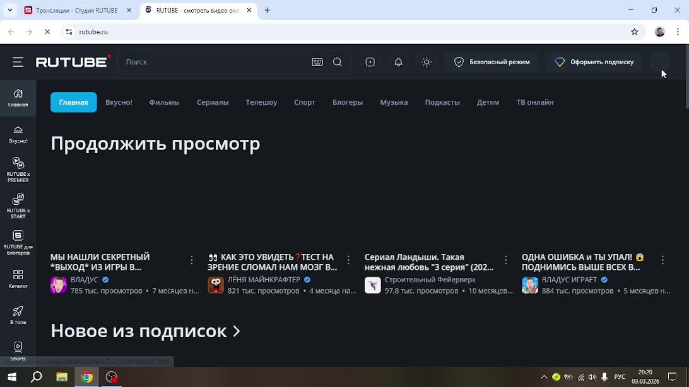Select the Детям category tab

tap(488, 102)
